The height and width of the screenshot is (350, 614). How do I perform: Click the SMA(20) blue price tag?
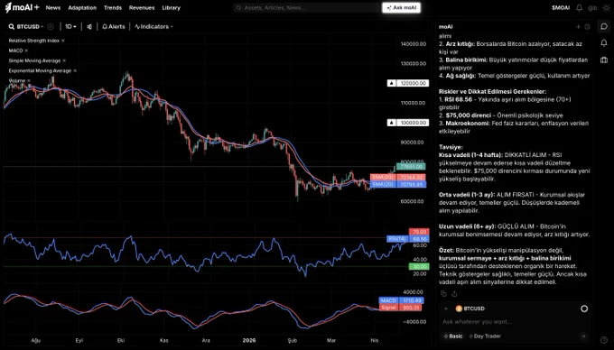398,184
